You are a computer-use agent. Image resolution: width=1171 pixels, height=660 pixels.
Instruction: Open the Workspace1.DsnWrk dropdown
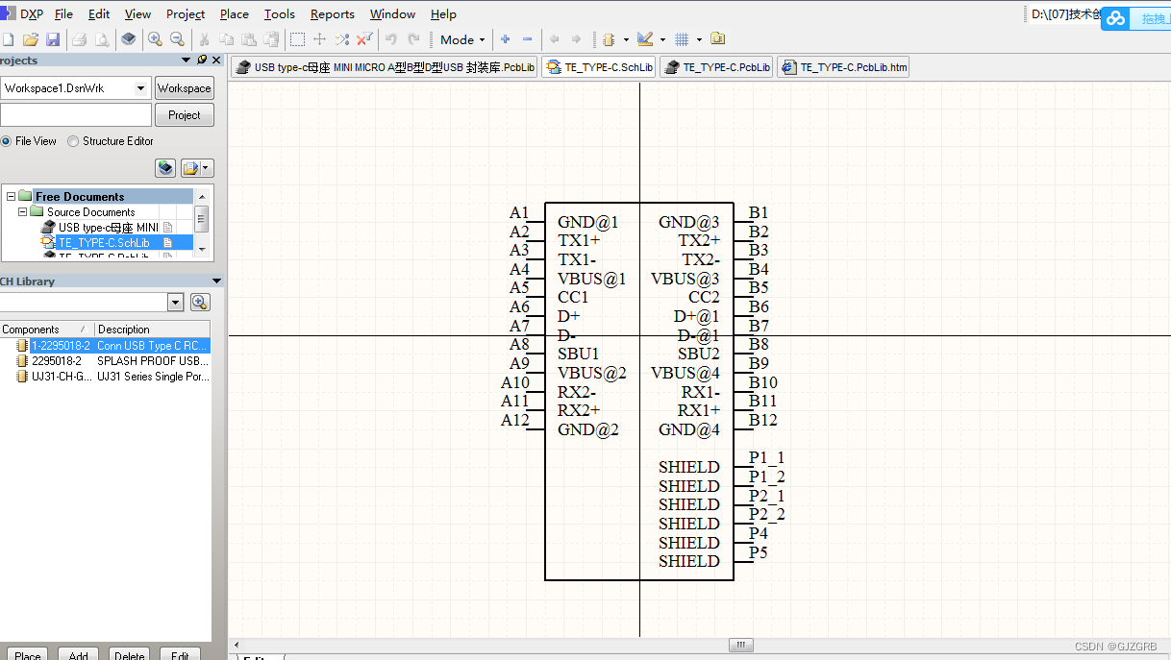click(x=139, y=87)
